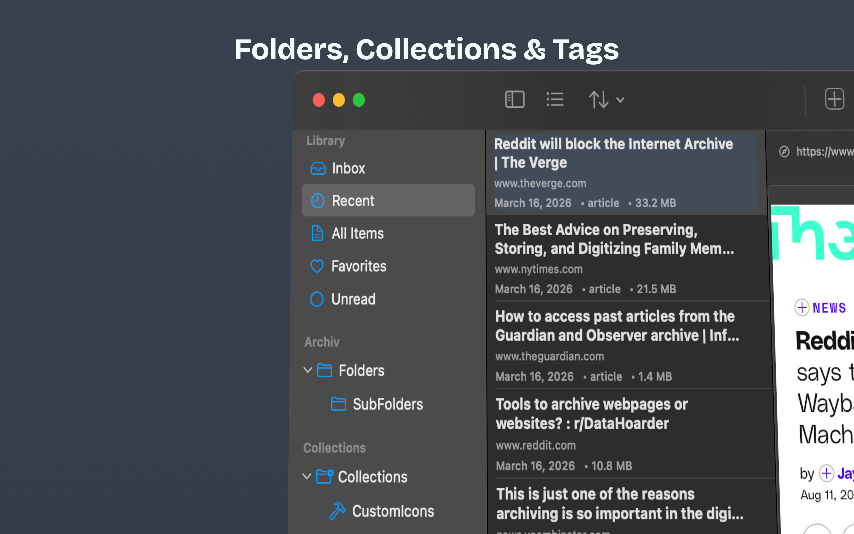Open the SubFolders folder under Folders
The image size is (854, 534).
pyautogui.click(x=388, y=404)
